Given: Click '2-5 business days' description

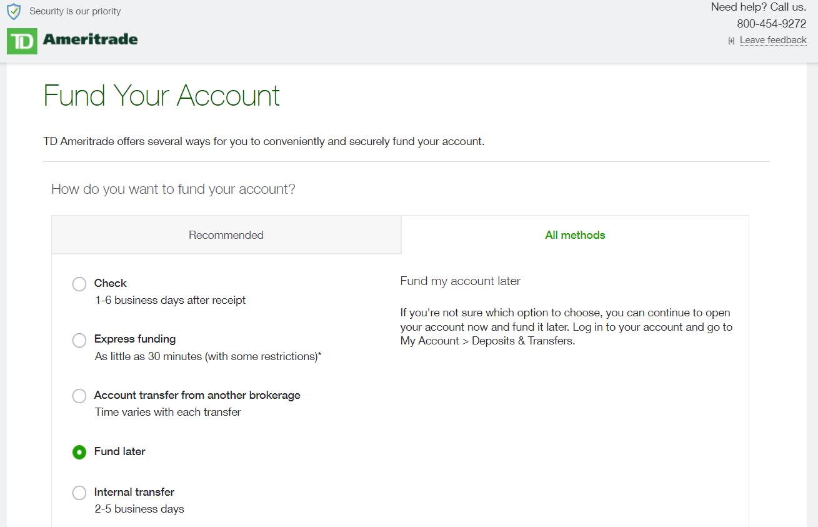Looking at the screenshot, I should [x=139, y=509].
